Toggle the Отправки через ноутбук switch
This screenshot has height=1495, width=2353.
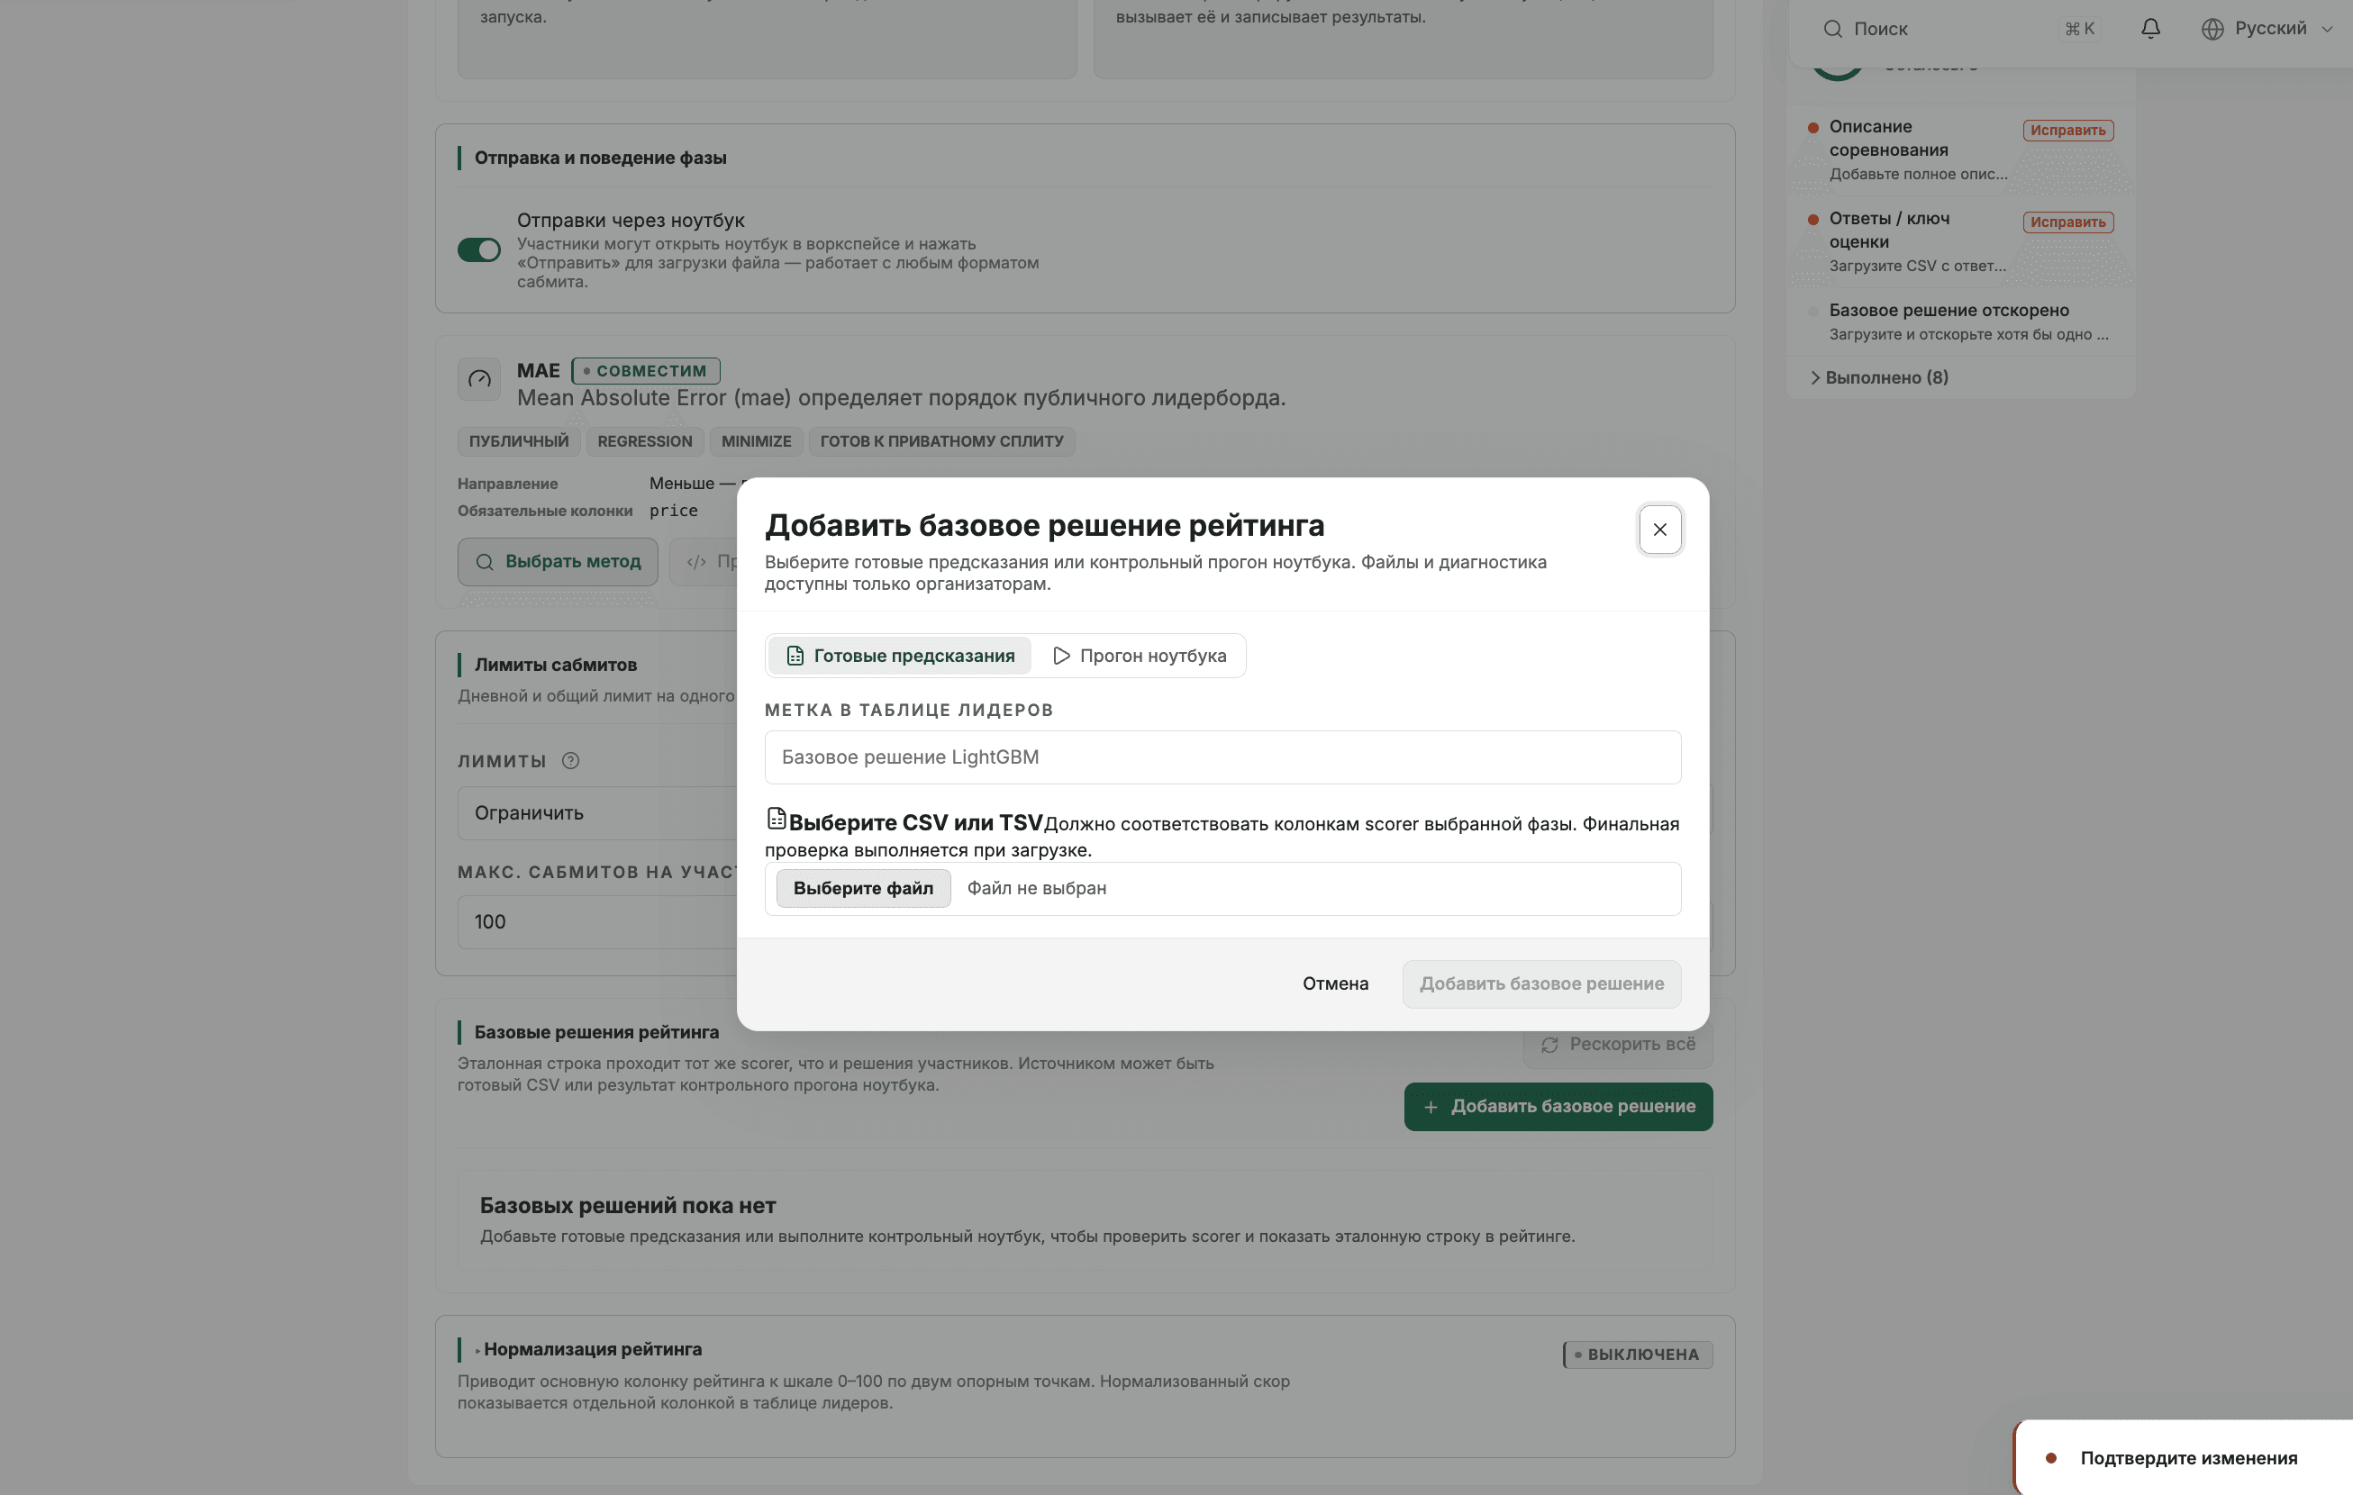click(x=479, y=250)
